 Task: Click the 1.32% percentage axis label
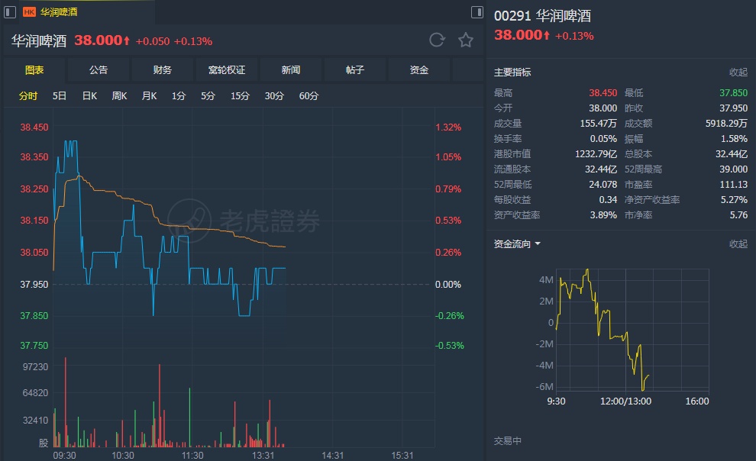[448, 127]
